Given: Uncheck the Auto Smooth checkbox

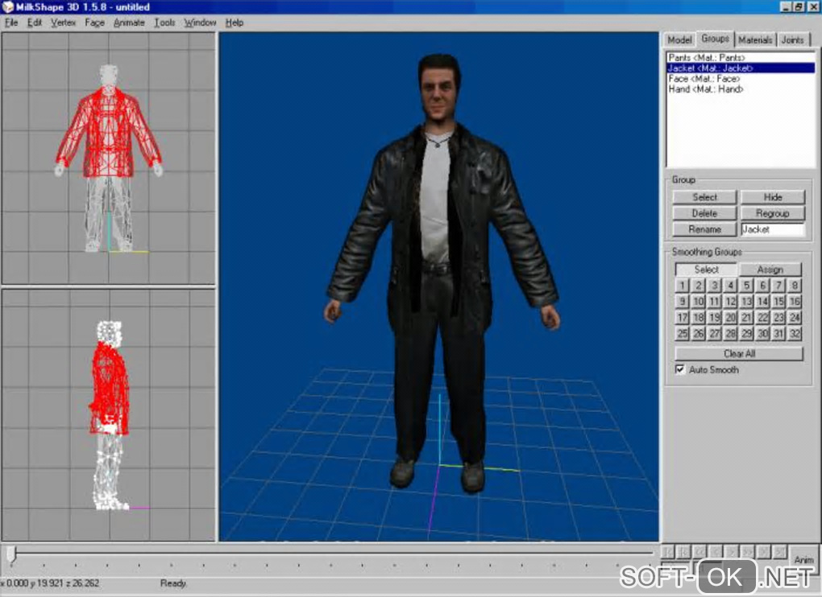Looking at the screenshot, I should (x=679, y=370).
